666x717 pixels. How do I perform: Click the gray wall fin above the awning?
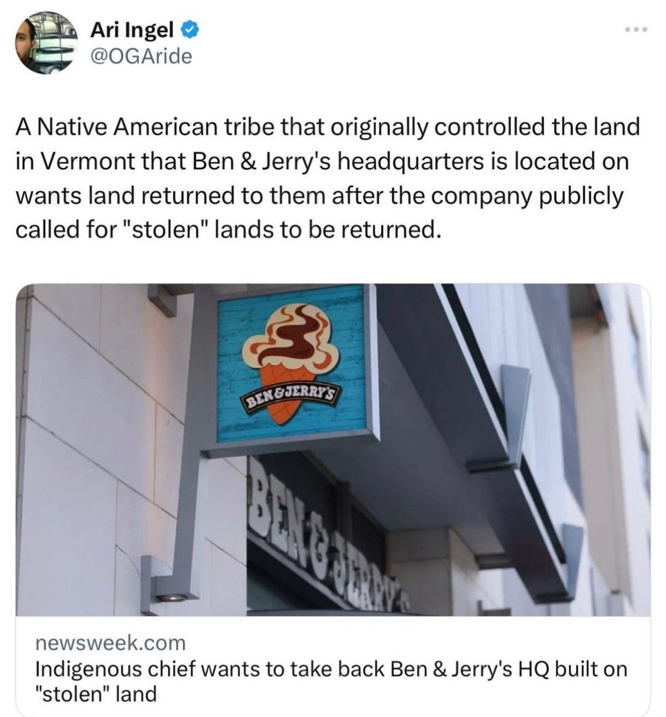(x=516, y=414)
